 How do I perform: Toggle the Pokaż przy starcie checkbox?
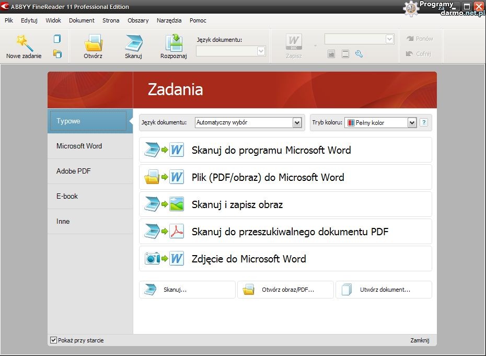[53, 340]
